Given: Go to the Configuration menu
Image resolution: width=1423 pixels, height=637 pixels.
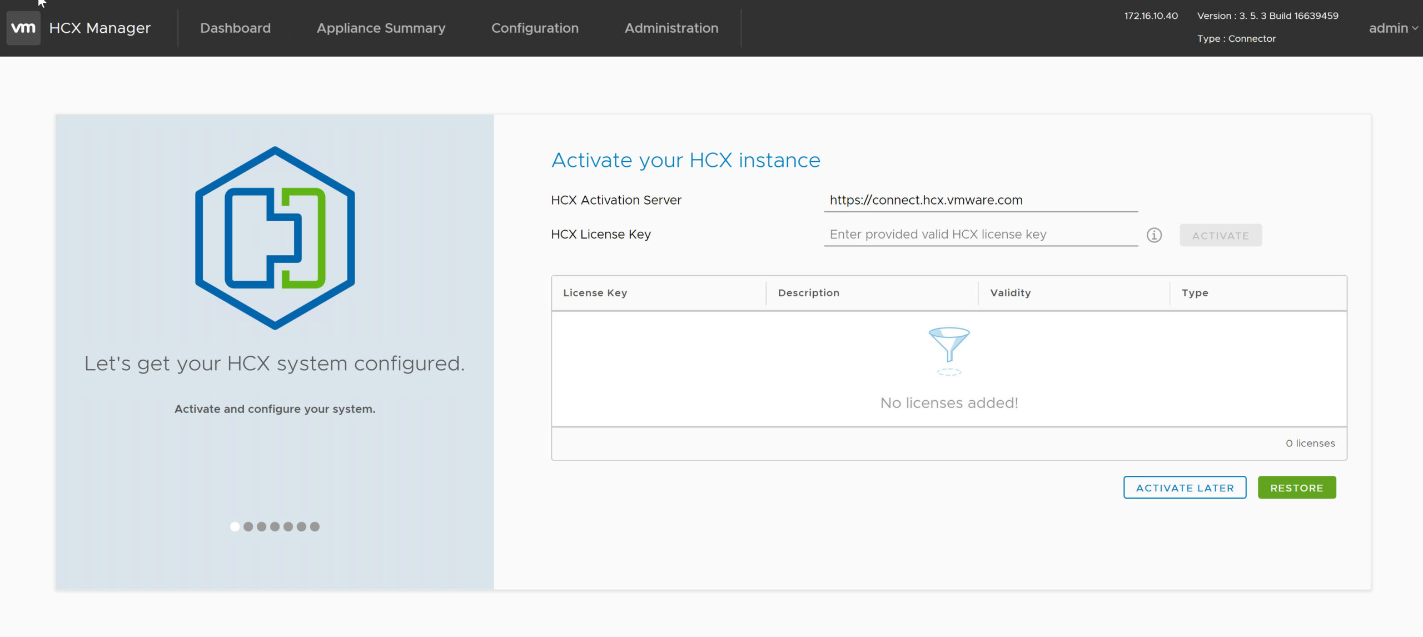Looking at the screenshot, I should click(x=535, y=28).
